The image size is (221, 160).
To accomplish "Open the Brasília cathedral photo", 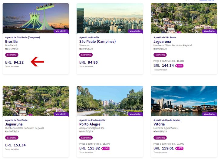I will [x=36, y=18].
